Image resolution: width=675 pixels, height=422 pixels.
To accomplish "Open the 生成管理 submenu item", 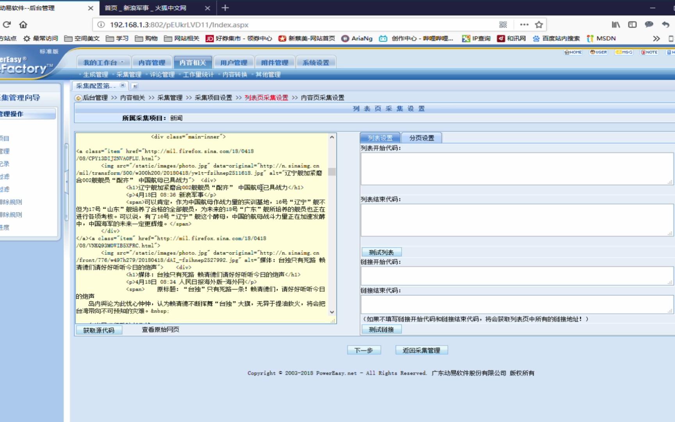I will tap(96, 75).
